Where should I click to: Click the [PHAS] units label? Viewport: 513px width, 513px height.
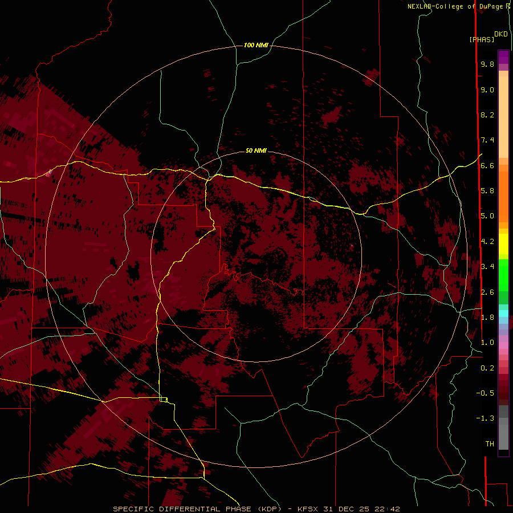click(482, 39)
